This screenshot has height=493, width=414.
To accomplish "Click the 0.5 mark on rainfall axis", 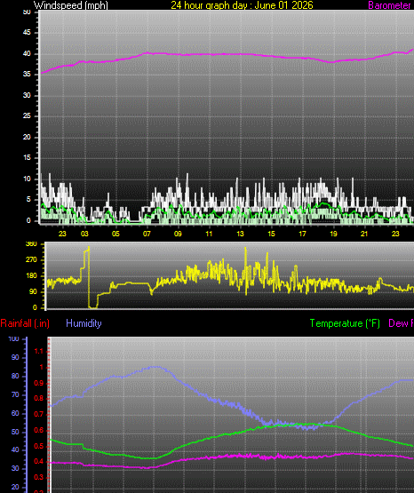I will pyautogui.click(x=39, y=447).
